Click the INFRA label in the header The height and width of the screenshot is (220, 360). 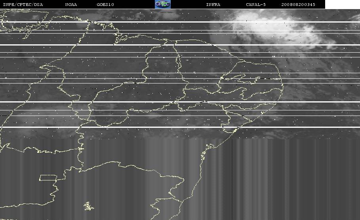[x=213, y=5]
